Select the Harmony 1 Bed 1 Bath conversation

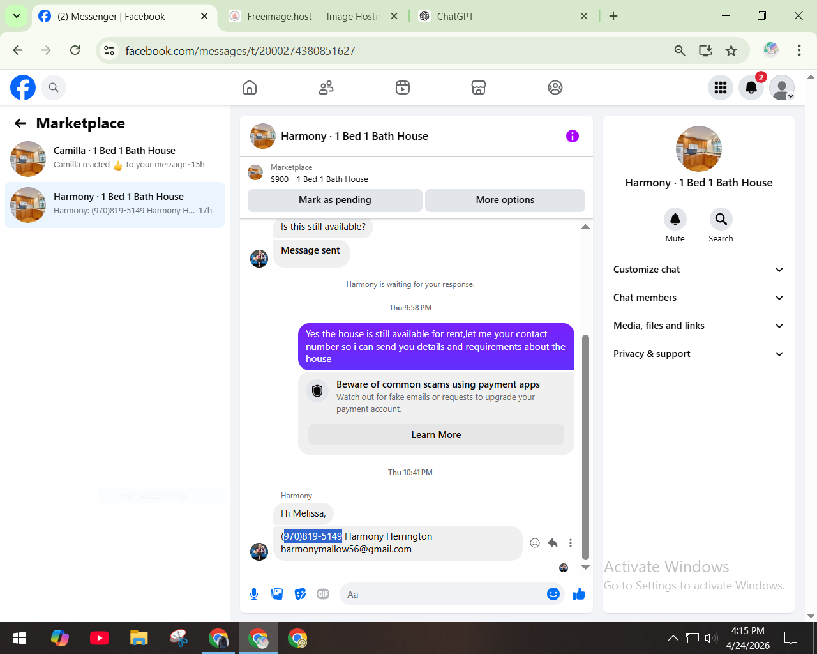pos(115,204)
